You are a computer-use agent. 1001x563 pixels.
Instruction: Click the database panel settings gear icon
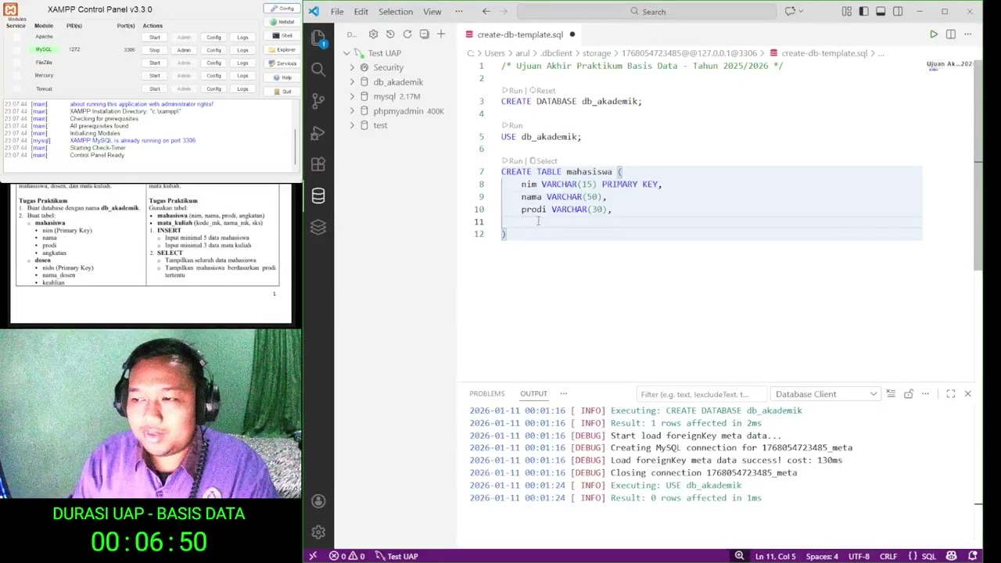click(x=373, y=34)
